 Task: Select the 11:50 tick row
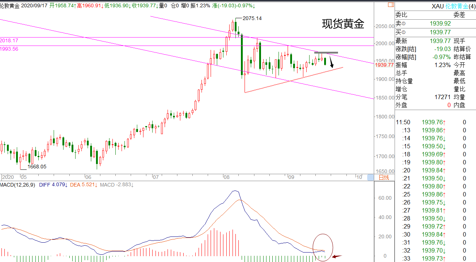click(x=435, y=122)
